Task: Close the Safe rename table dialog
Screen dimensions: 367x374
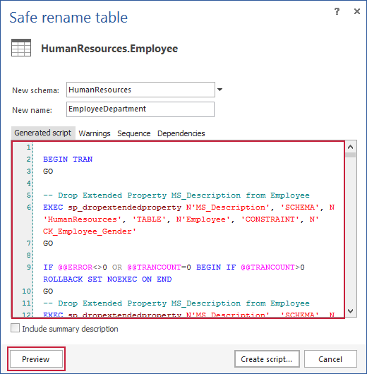Action: (356, 11)
